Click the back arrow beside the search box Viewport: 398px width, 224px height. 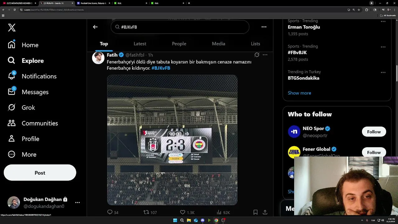pos(95,27)
